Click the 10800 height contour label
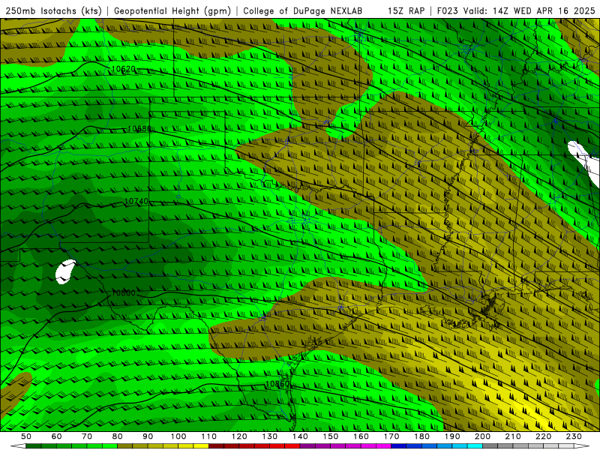Screen dimensions: 600x450 click(x=123, y=292)
